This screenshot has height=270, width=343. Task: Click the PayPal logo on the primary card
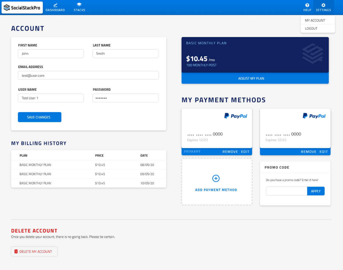[236, 116]
